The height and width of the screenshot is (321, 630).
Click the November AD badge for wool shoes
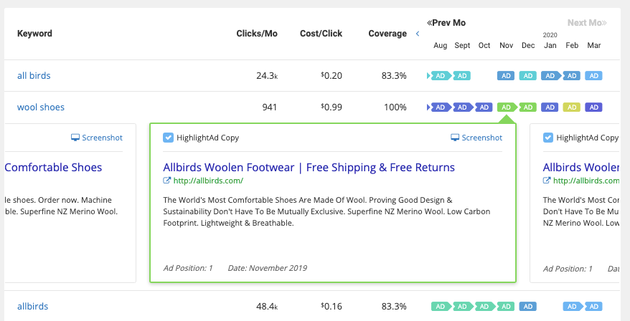(506, 107)
